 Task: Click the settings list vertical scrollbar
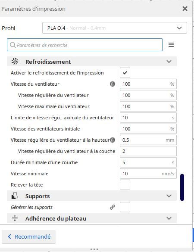pos(182,187)
